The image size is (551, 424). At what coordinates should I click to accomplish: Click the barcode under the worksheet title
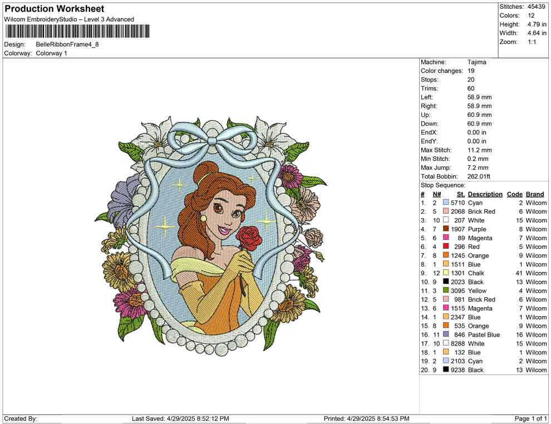point(77,31)
